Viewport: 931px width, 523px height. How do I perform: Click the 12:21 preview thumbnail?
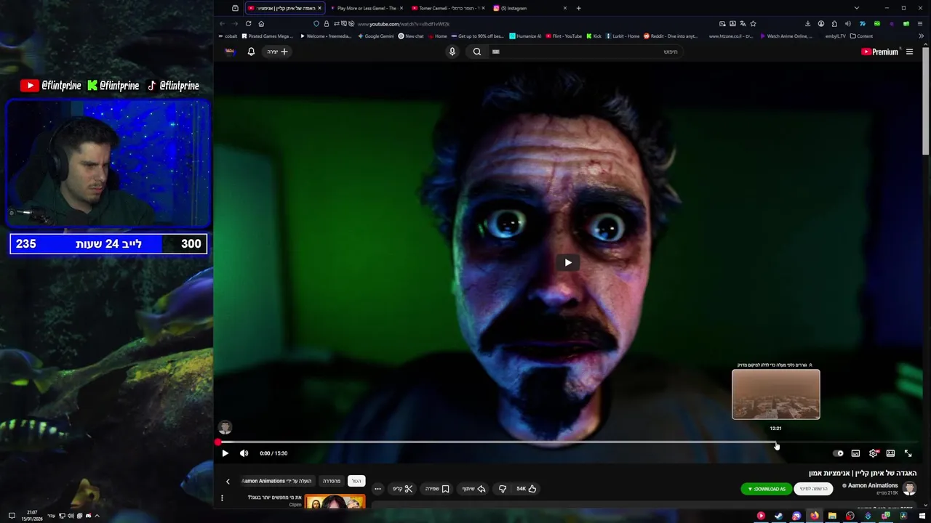(x=776, y=394)
